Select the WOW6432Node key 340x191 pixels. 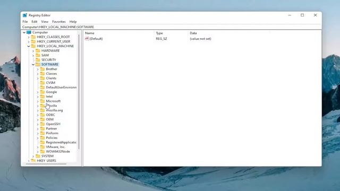point(58,151)
